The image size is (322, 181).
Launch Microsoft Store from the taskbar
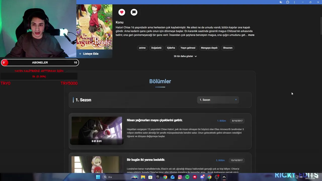[x=150, y=177]
